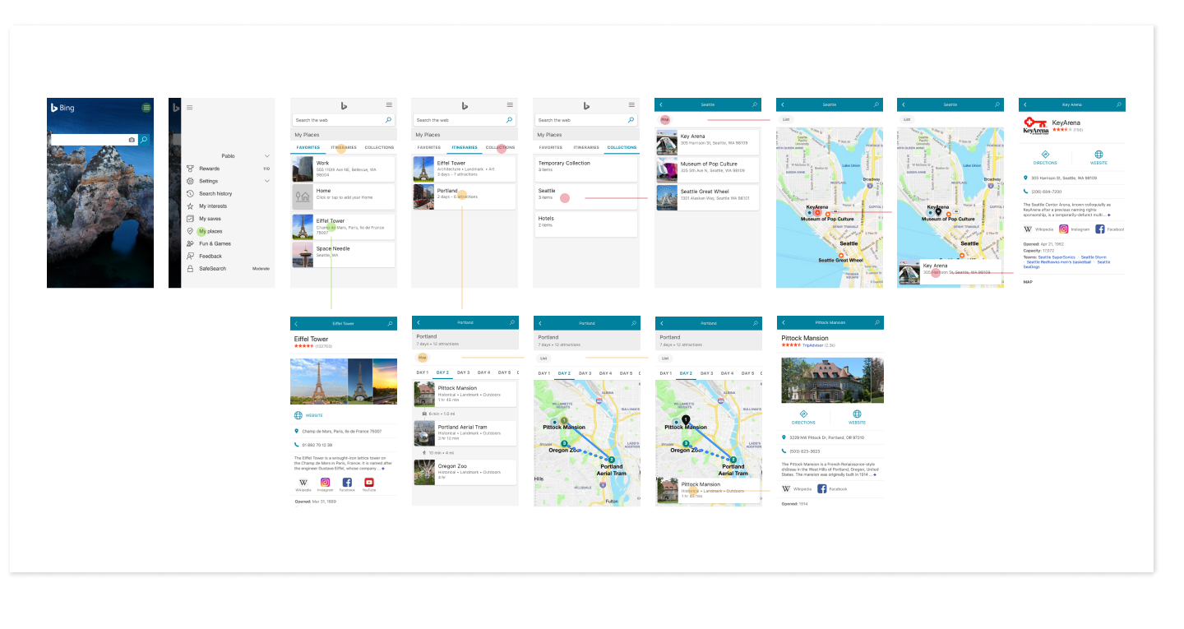1184x629 pixels.
Task: Open YouTube icon on Eiffel Tower page
Action: pyautogui.click(x=369, y=483)
